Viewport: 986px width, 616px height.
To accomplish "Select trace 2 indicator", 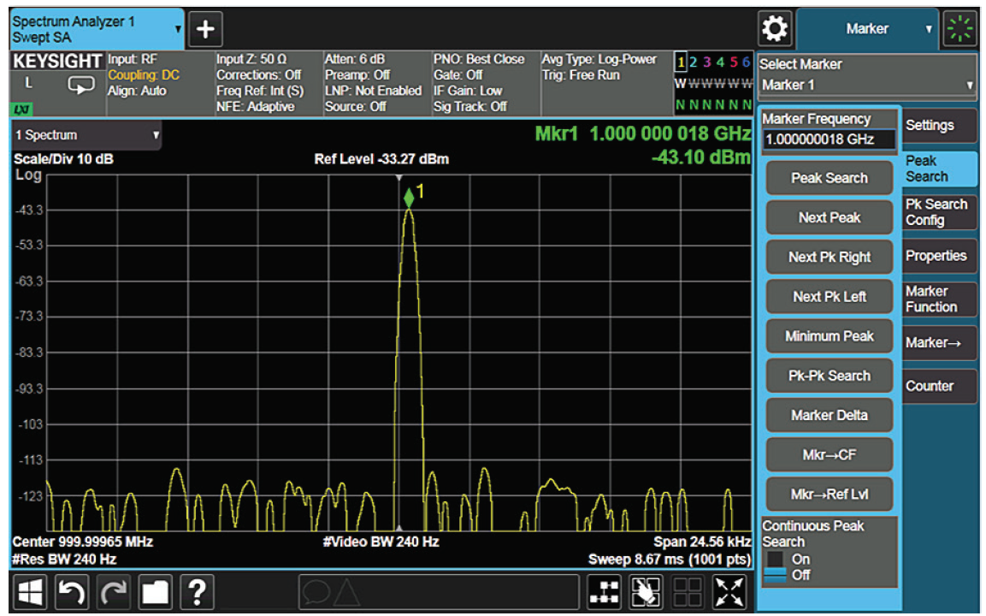I will [x=693, y=62].
